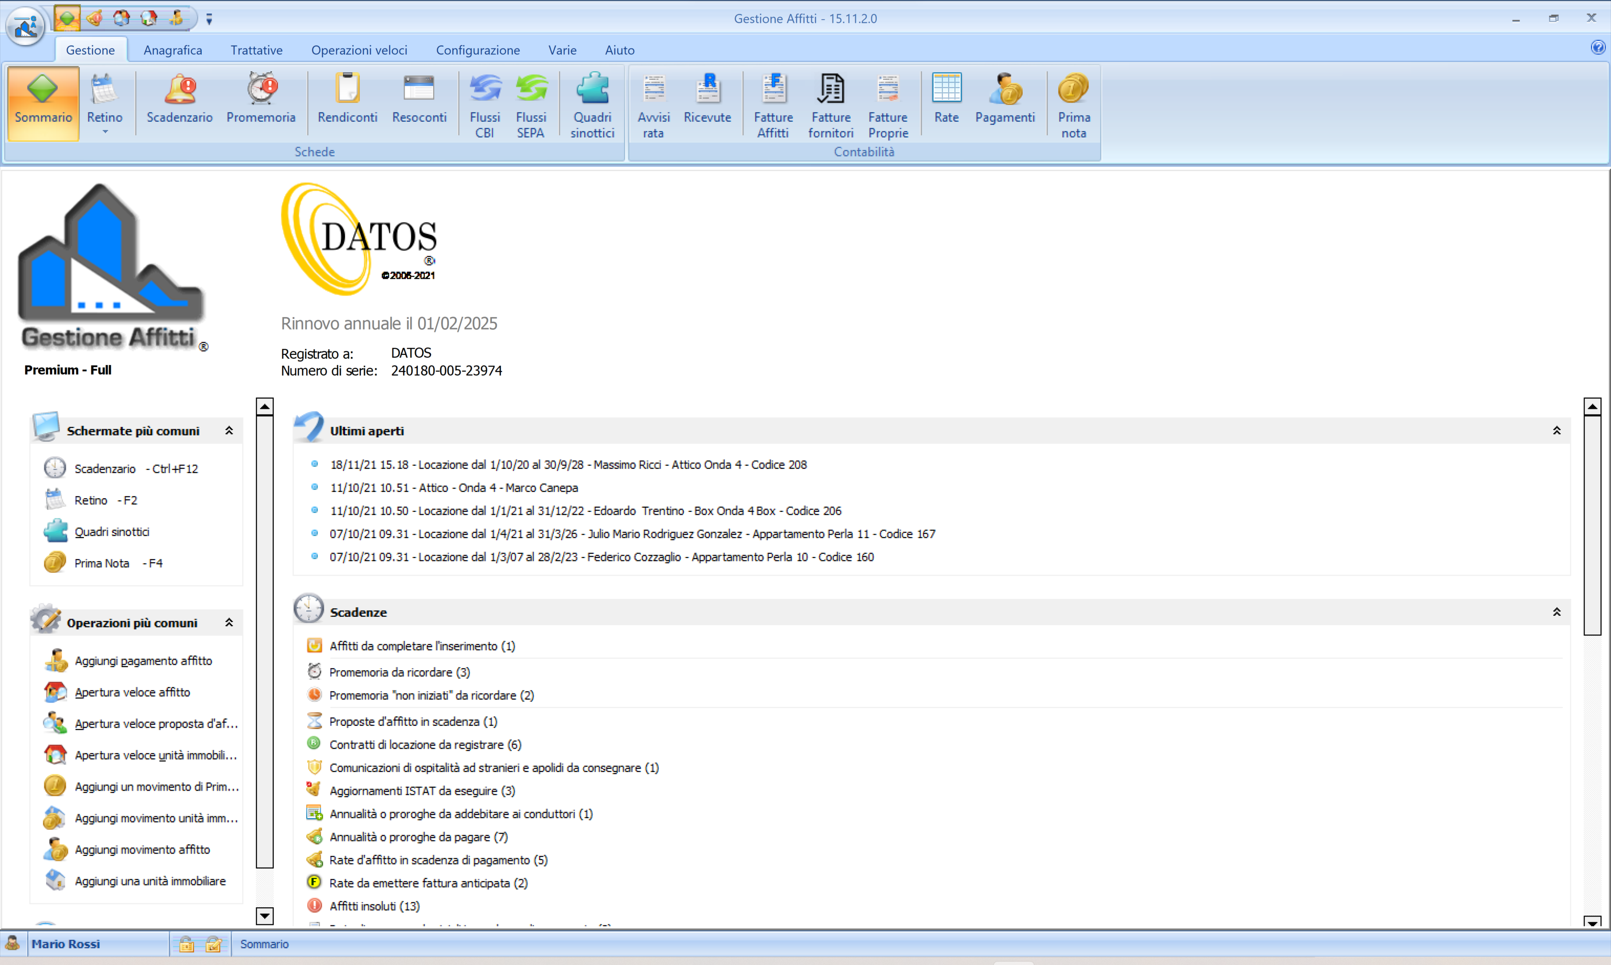Image resolution: width=1611 pixels, height=965 pixels.
Task: Open Resoconti in the ribbon
Action: pos(419,99)
